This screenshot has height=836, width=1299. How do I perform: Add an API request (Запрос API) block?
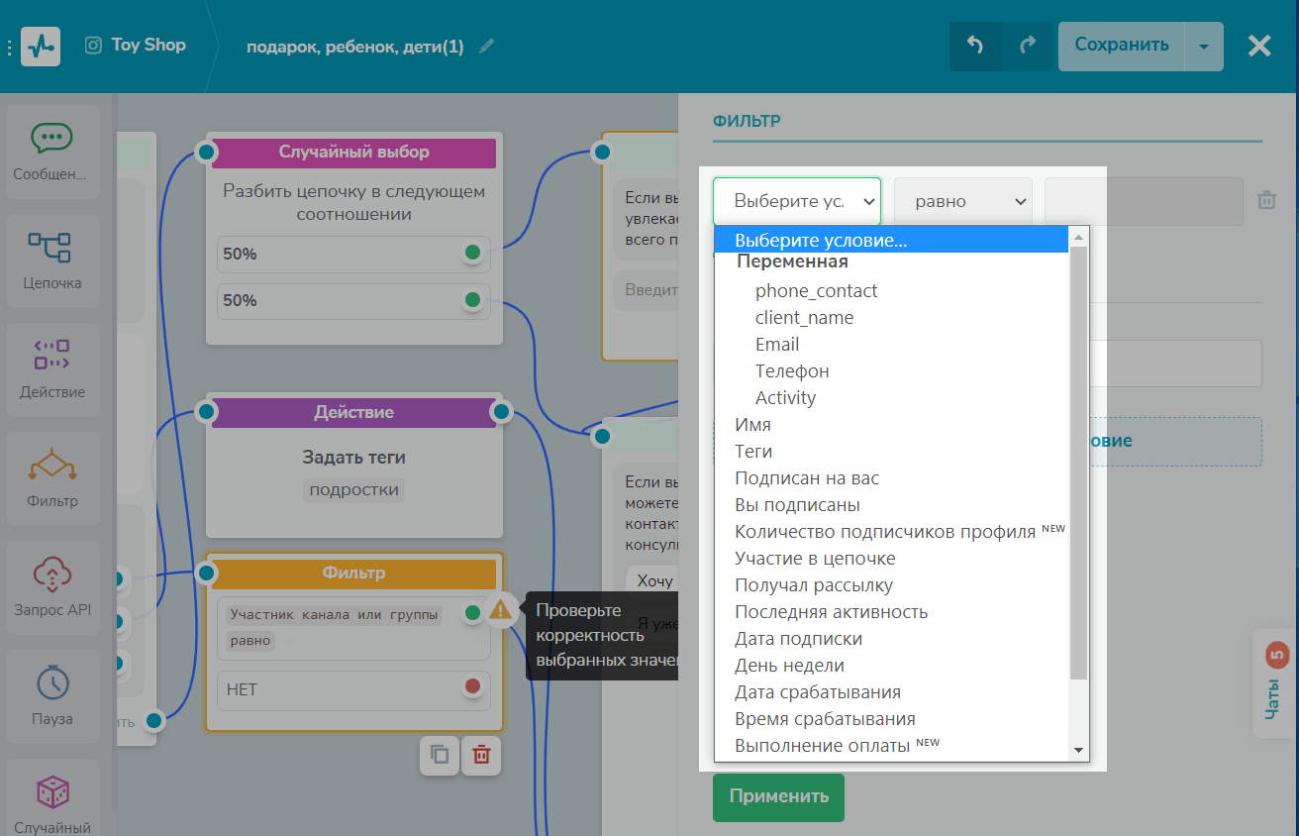pos(51,586)
